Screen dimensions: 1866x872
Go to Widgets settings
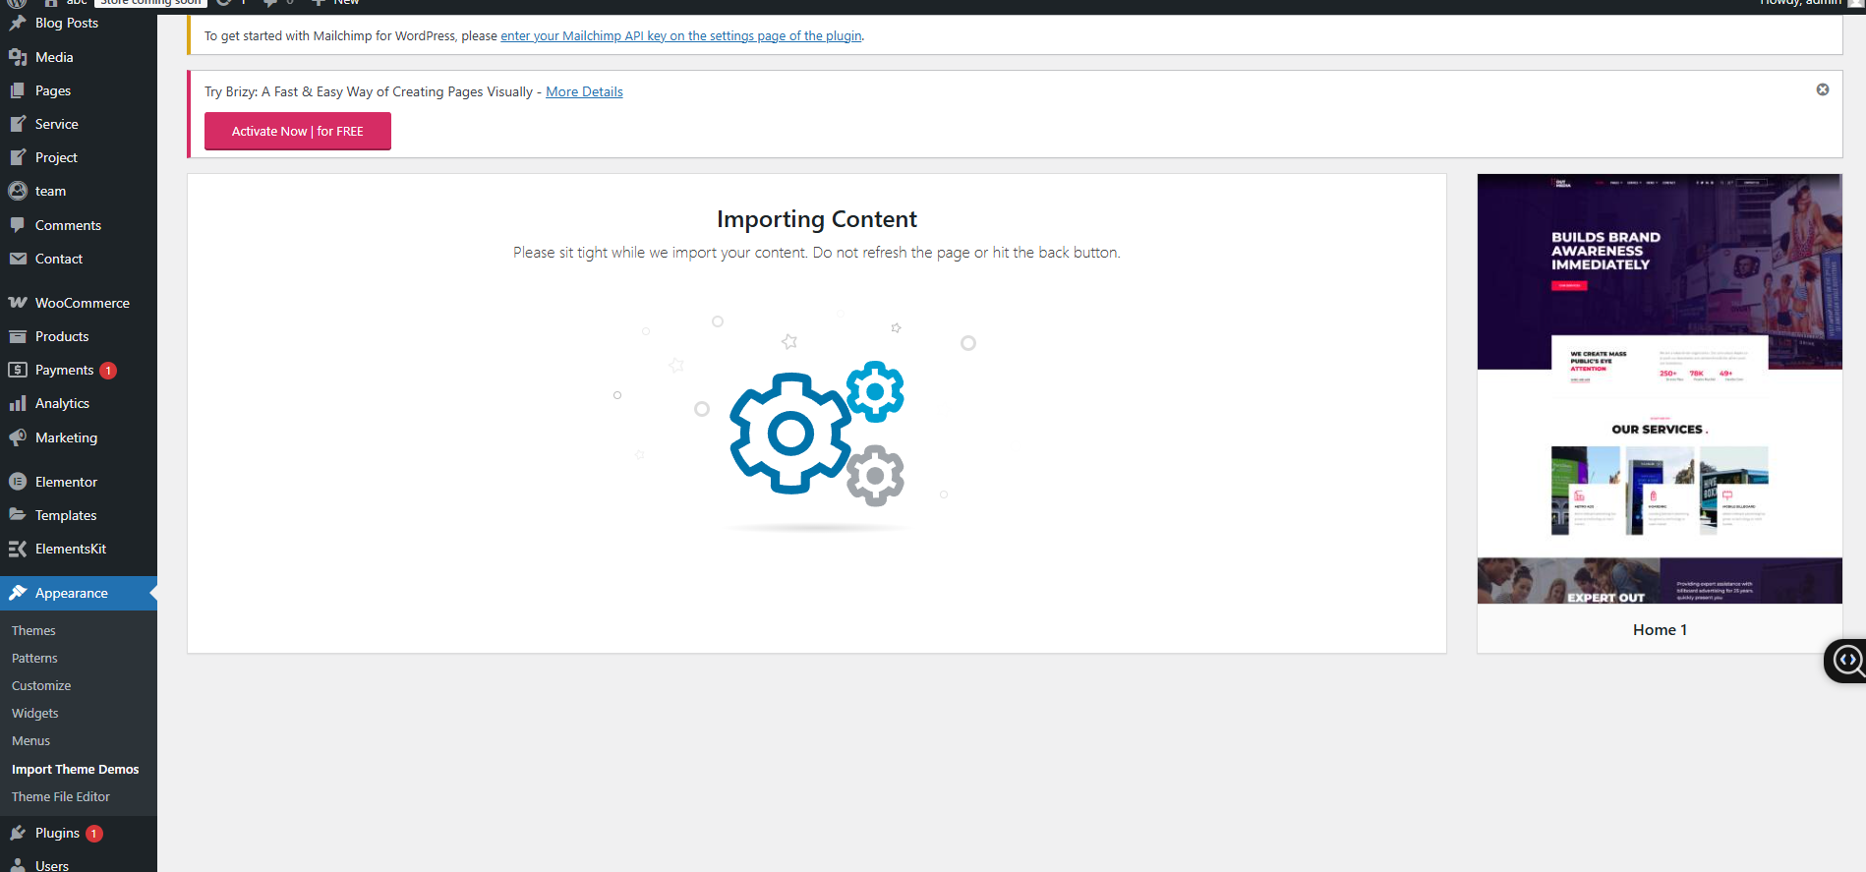coord(35,713)
